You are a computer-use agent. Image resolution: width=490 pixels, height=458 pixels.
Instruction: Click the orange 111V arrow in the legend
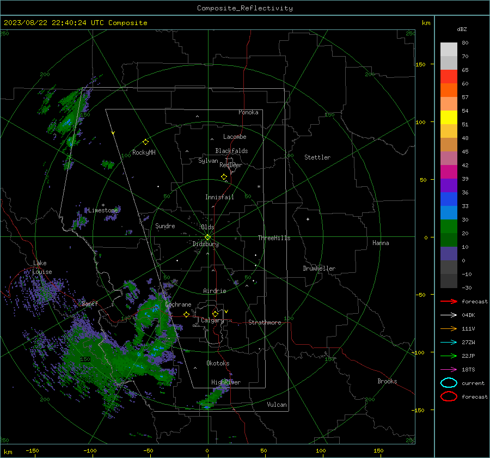[x=449, y=328]
